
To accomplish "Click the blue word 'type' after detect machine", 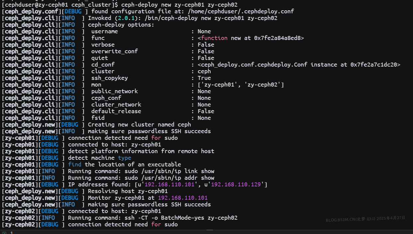I will point(124,158).
